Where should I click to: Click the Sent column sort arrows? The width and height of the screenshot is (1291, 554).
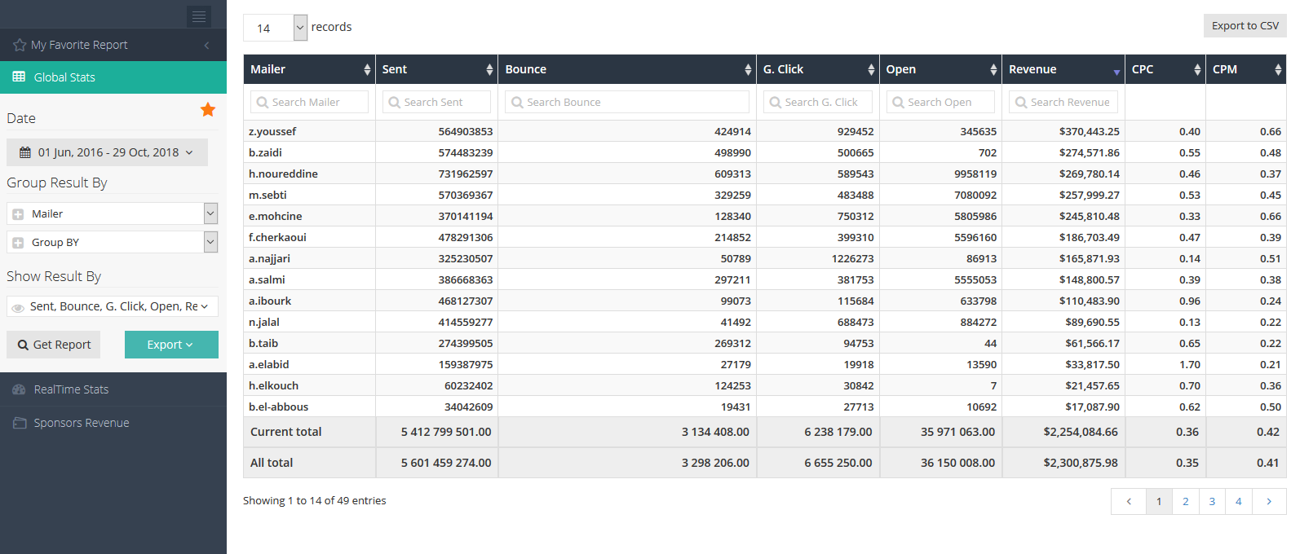click(489, 70)
